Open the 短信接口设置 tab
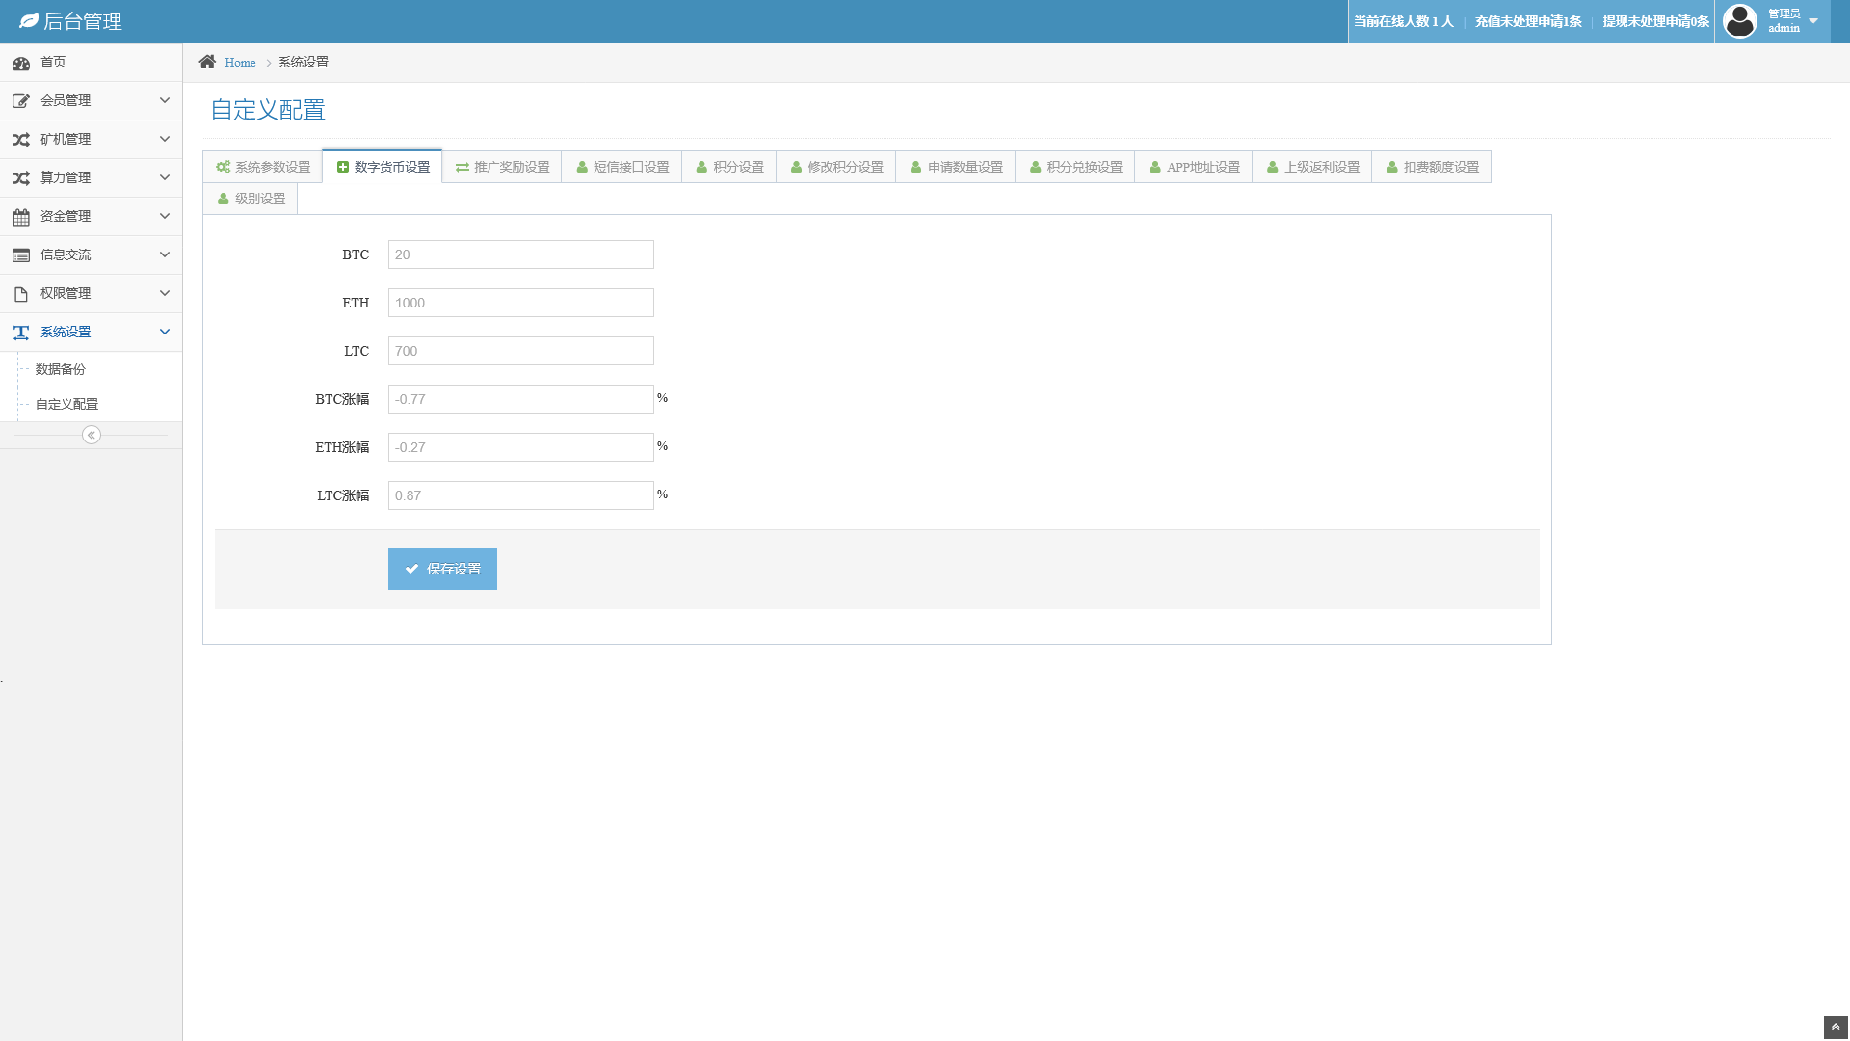The width and height of the screenshot is (1850, 1041). [x=621, y=167]
